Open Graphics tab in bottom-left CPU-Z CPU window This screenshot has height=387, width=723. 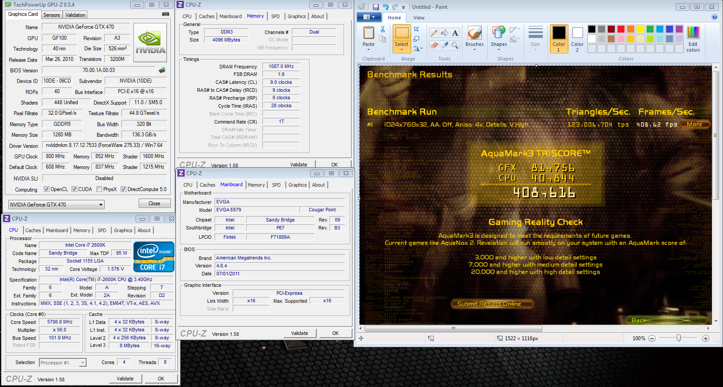(123, 230)
